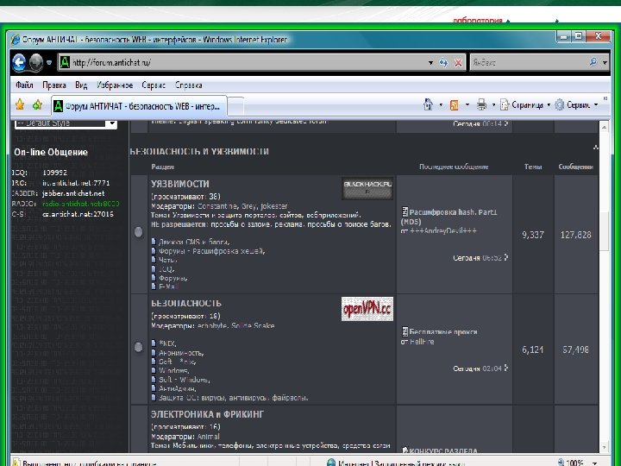Open the Default Style selector dropdown
The width and height of the screenshot is (621, 466).
(x=66, y=123)
